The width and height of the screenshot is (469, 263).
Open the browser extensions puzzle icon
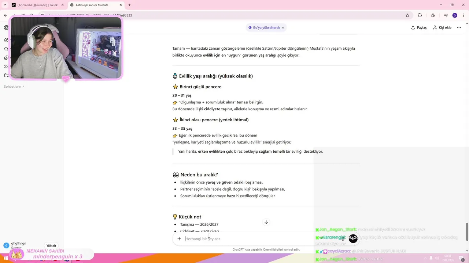click(x=420, y=15)
